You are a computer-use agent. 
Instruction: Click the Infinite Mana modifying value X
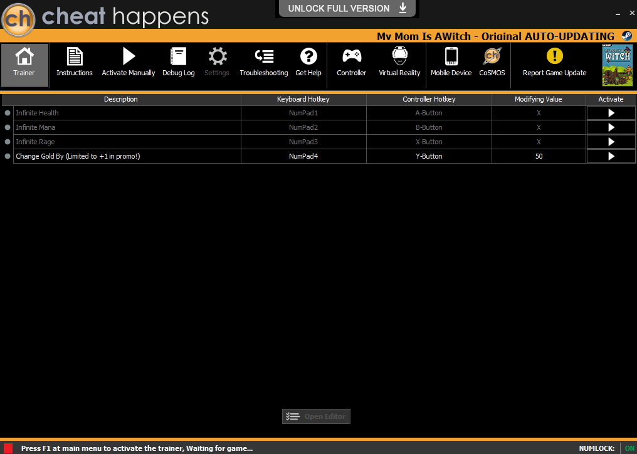(539, 128)
